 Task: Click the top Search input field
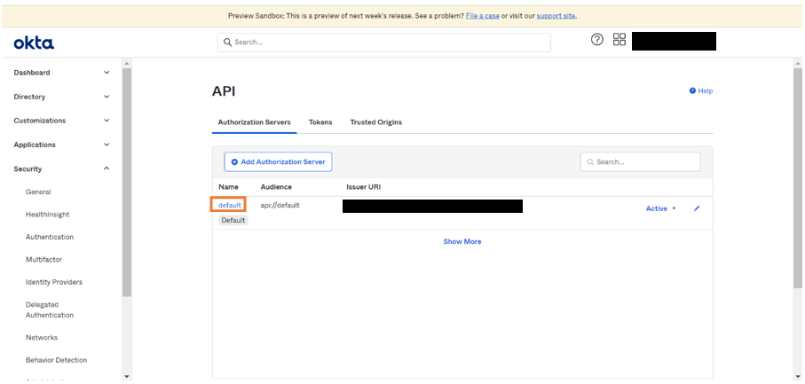point(383,42)
